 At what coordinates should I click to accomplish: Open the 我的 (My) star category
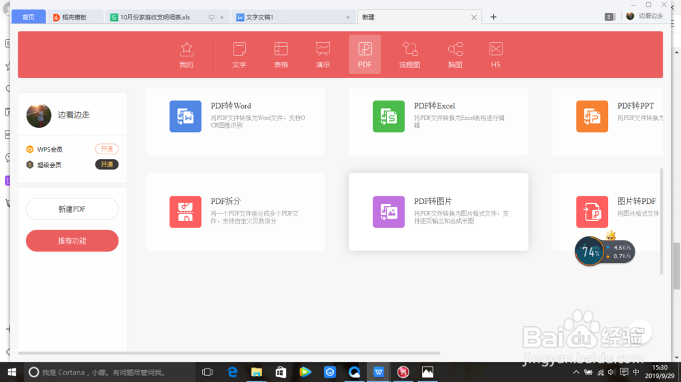pos(187,55)
